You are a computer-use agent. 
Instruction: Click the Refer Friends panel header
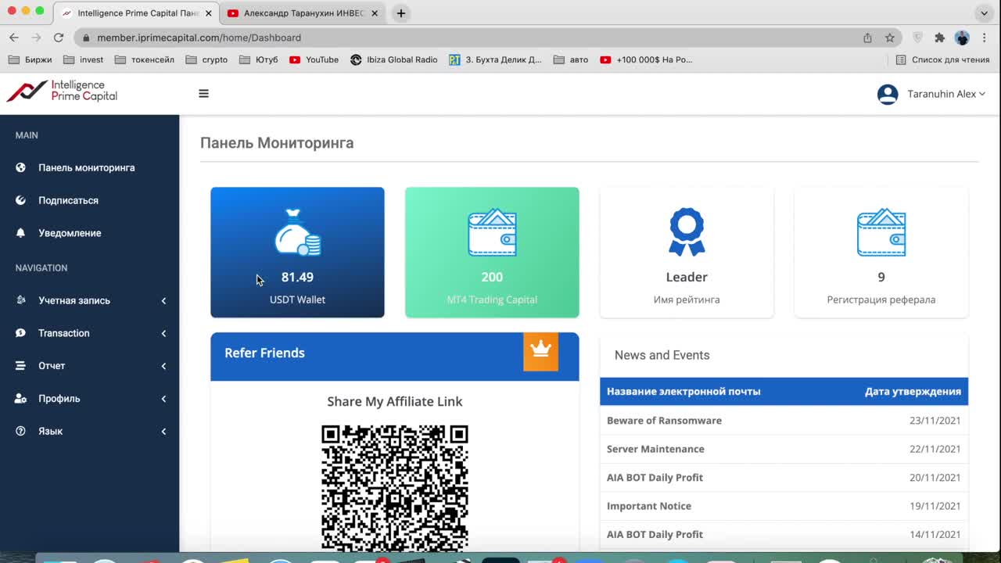click(395, 357)
